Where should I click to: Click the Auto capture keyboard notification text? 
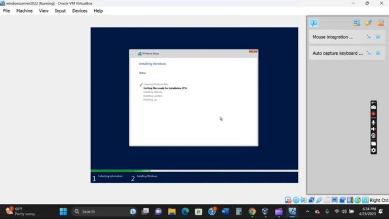[x=337, y=53]
